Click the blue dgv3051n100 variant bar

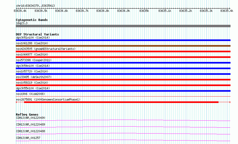point(123,40)
